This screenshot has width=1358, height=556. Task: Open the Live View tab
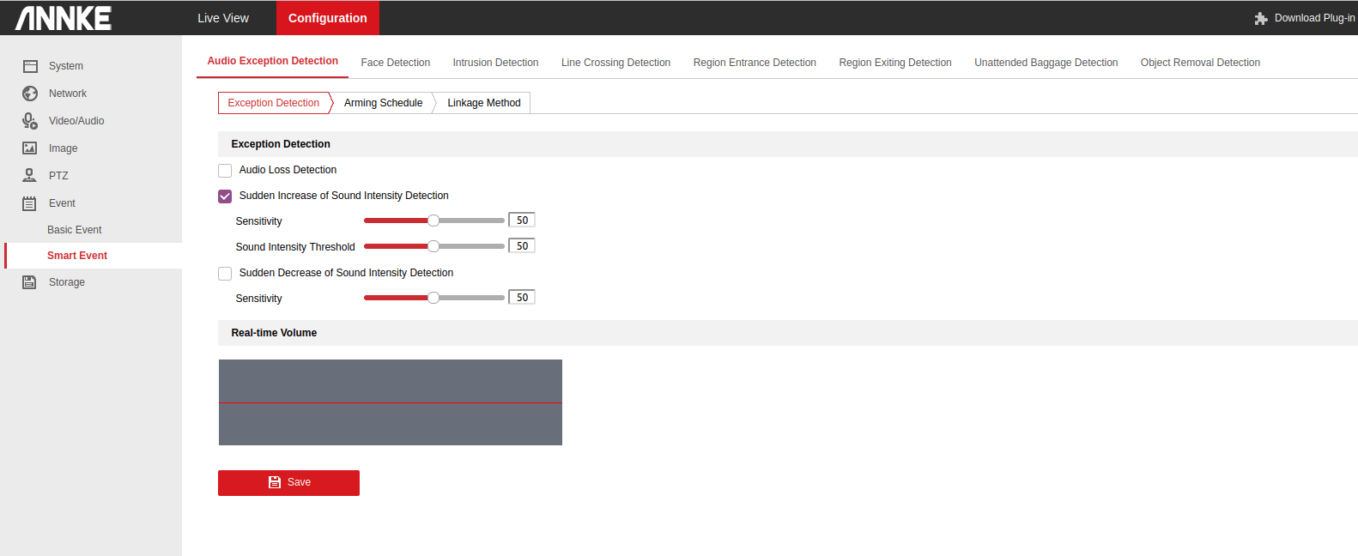click(223, 18)
